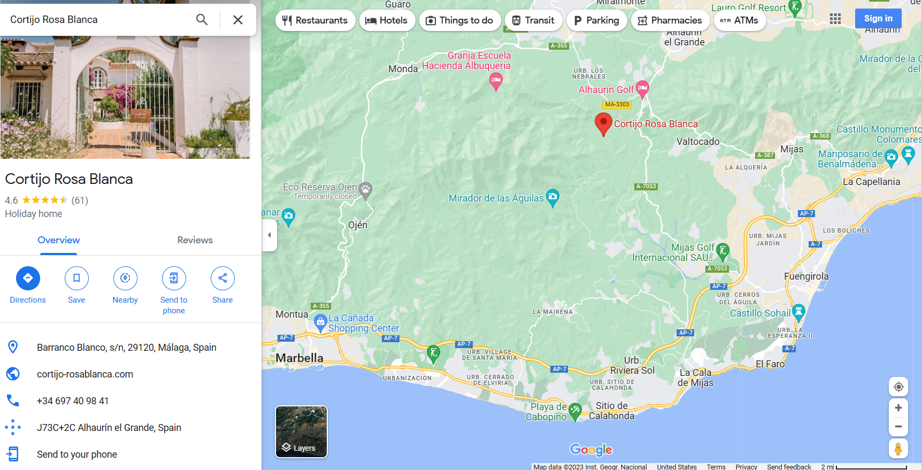Click the Privacy link in footer
Image resolution: width=922 pixels, height=470 pixels.
coord(746,467)
